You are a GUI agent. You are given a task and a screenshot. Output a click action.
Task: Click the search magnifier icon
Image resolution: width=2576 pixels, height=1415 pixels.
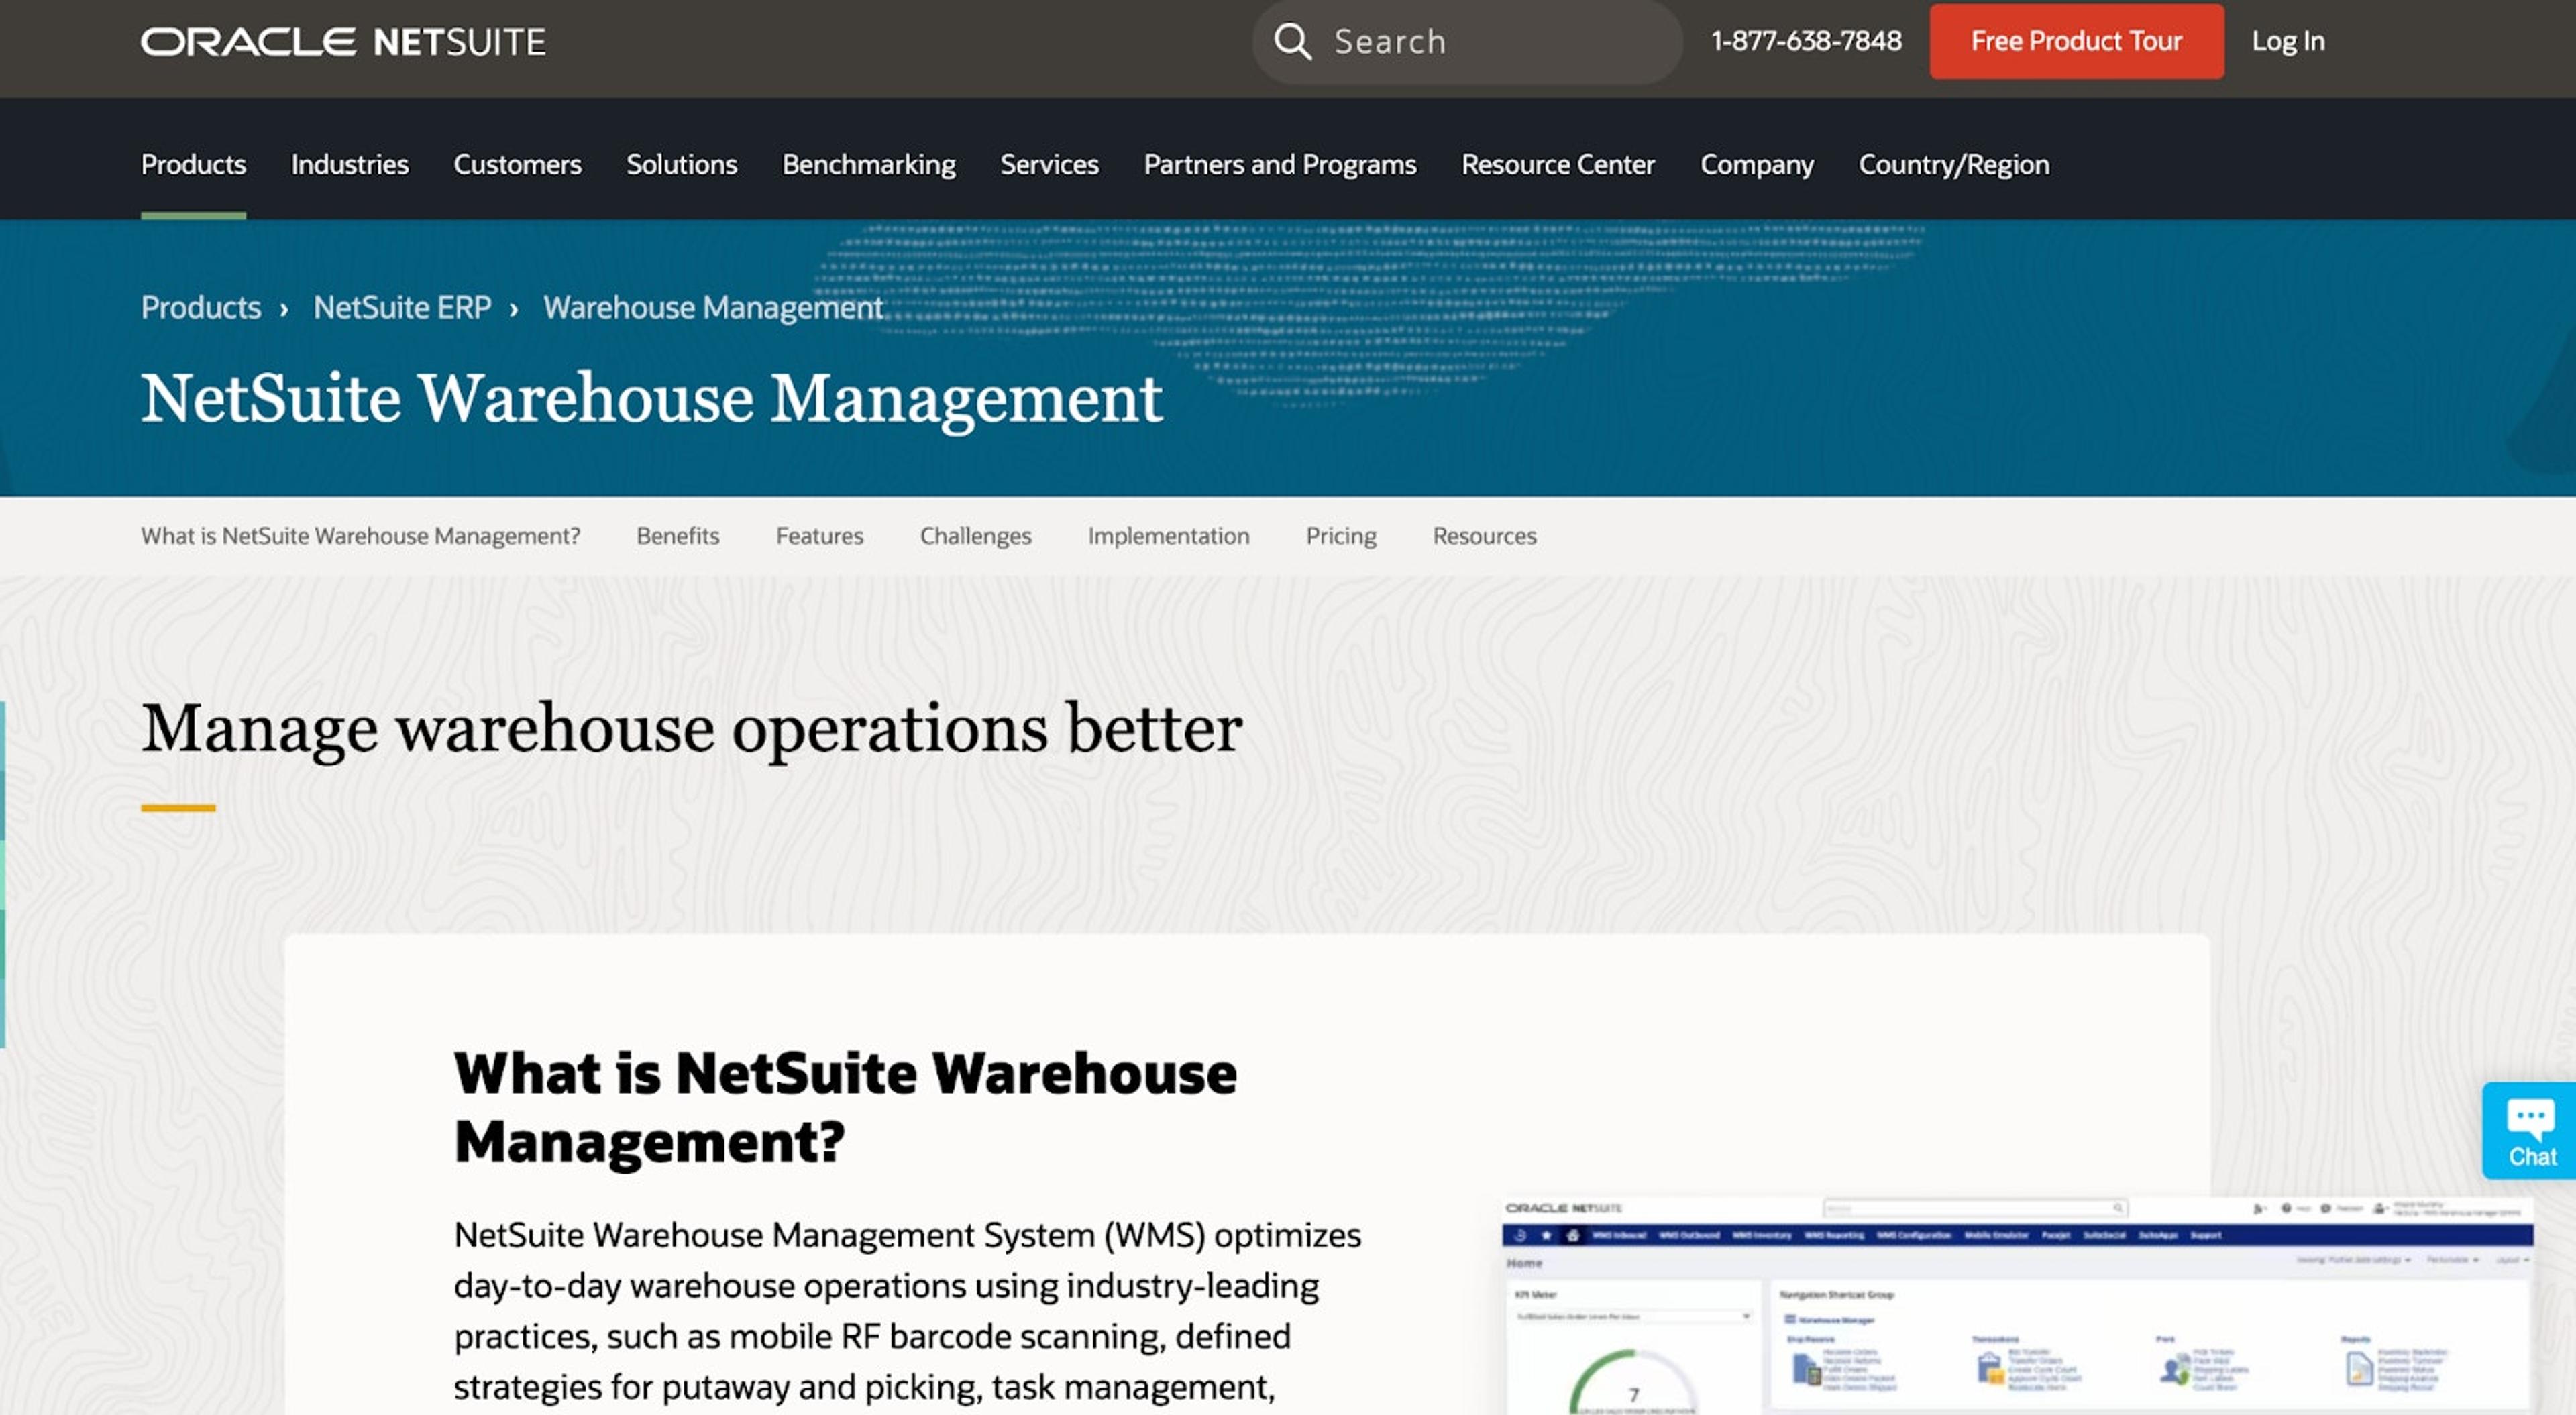[1292, 41]
